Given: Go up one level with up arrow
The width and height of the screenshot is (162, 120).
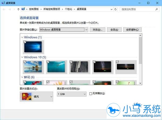Looking at the screenshot, I should [18, 9].
